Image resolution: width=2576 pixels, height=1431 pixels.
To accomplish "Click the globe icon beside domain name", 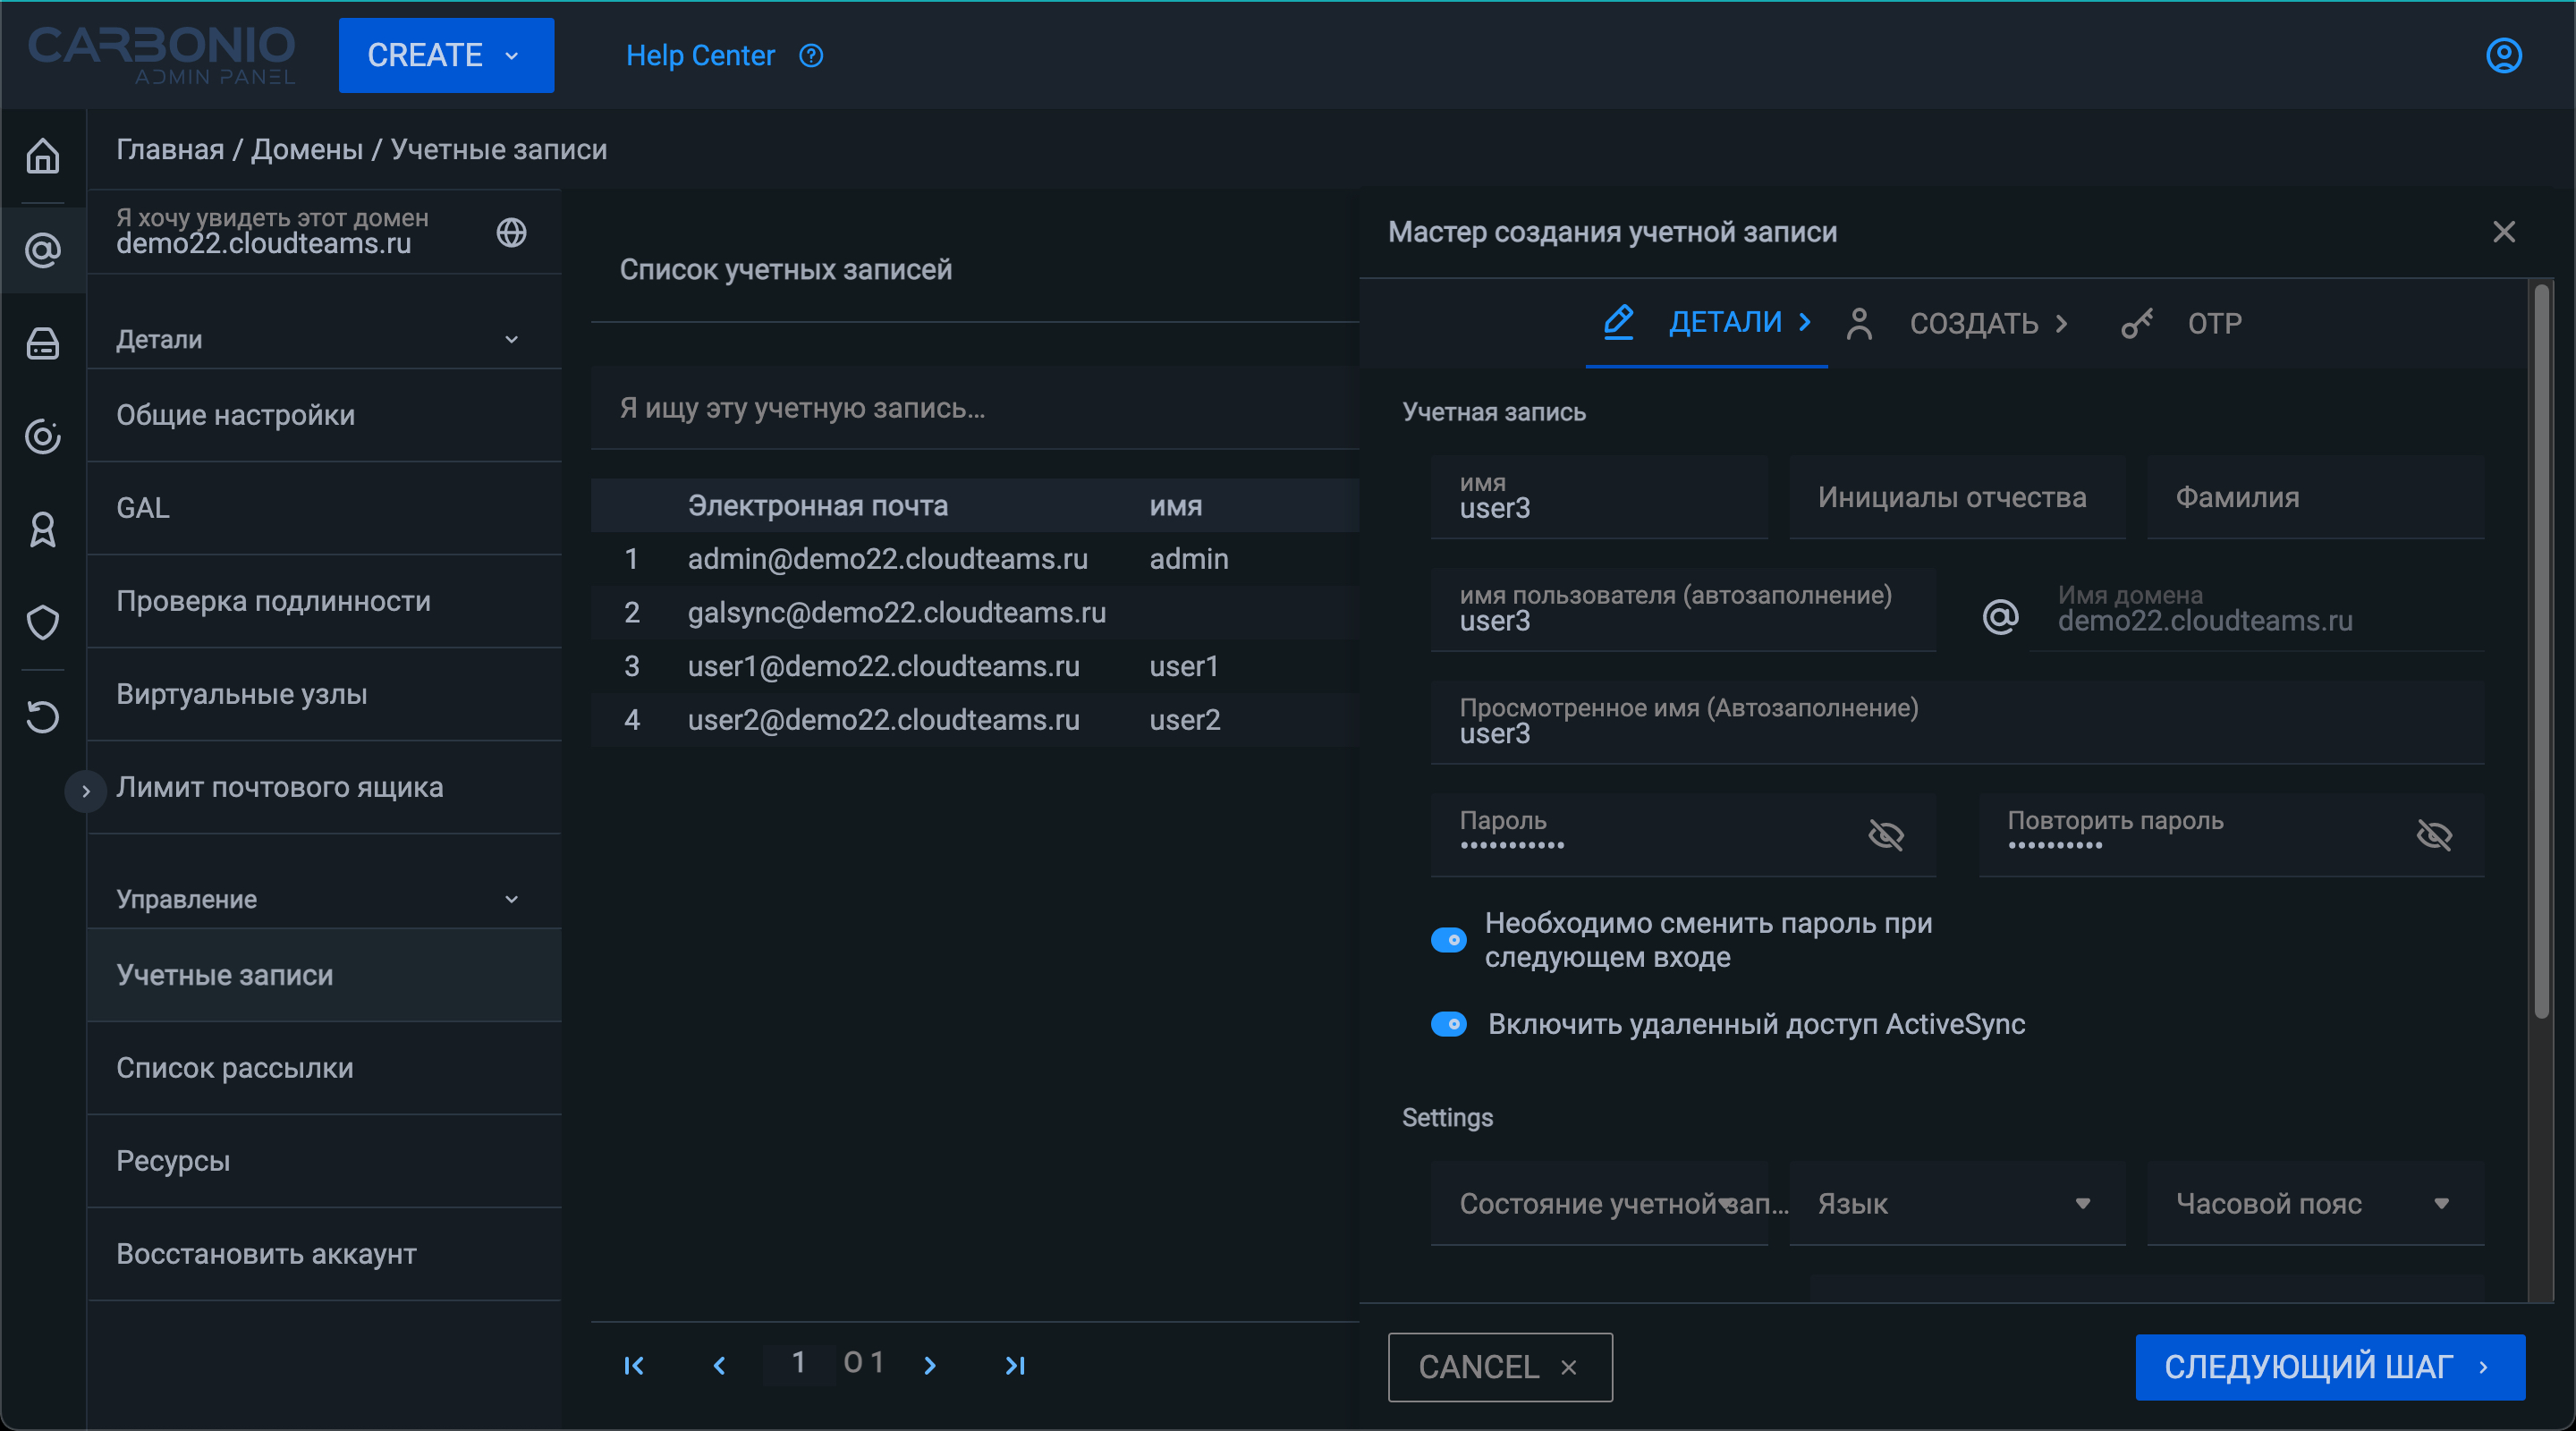I will tap(511, 232).
